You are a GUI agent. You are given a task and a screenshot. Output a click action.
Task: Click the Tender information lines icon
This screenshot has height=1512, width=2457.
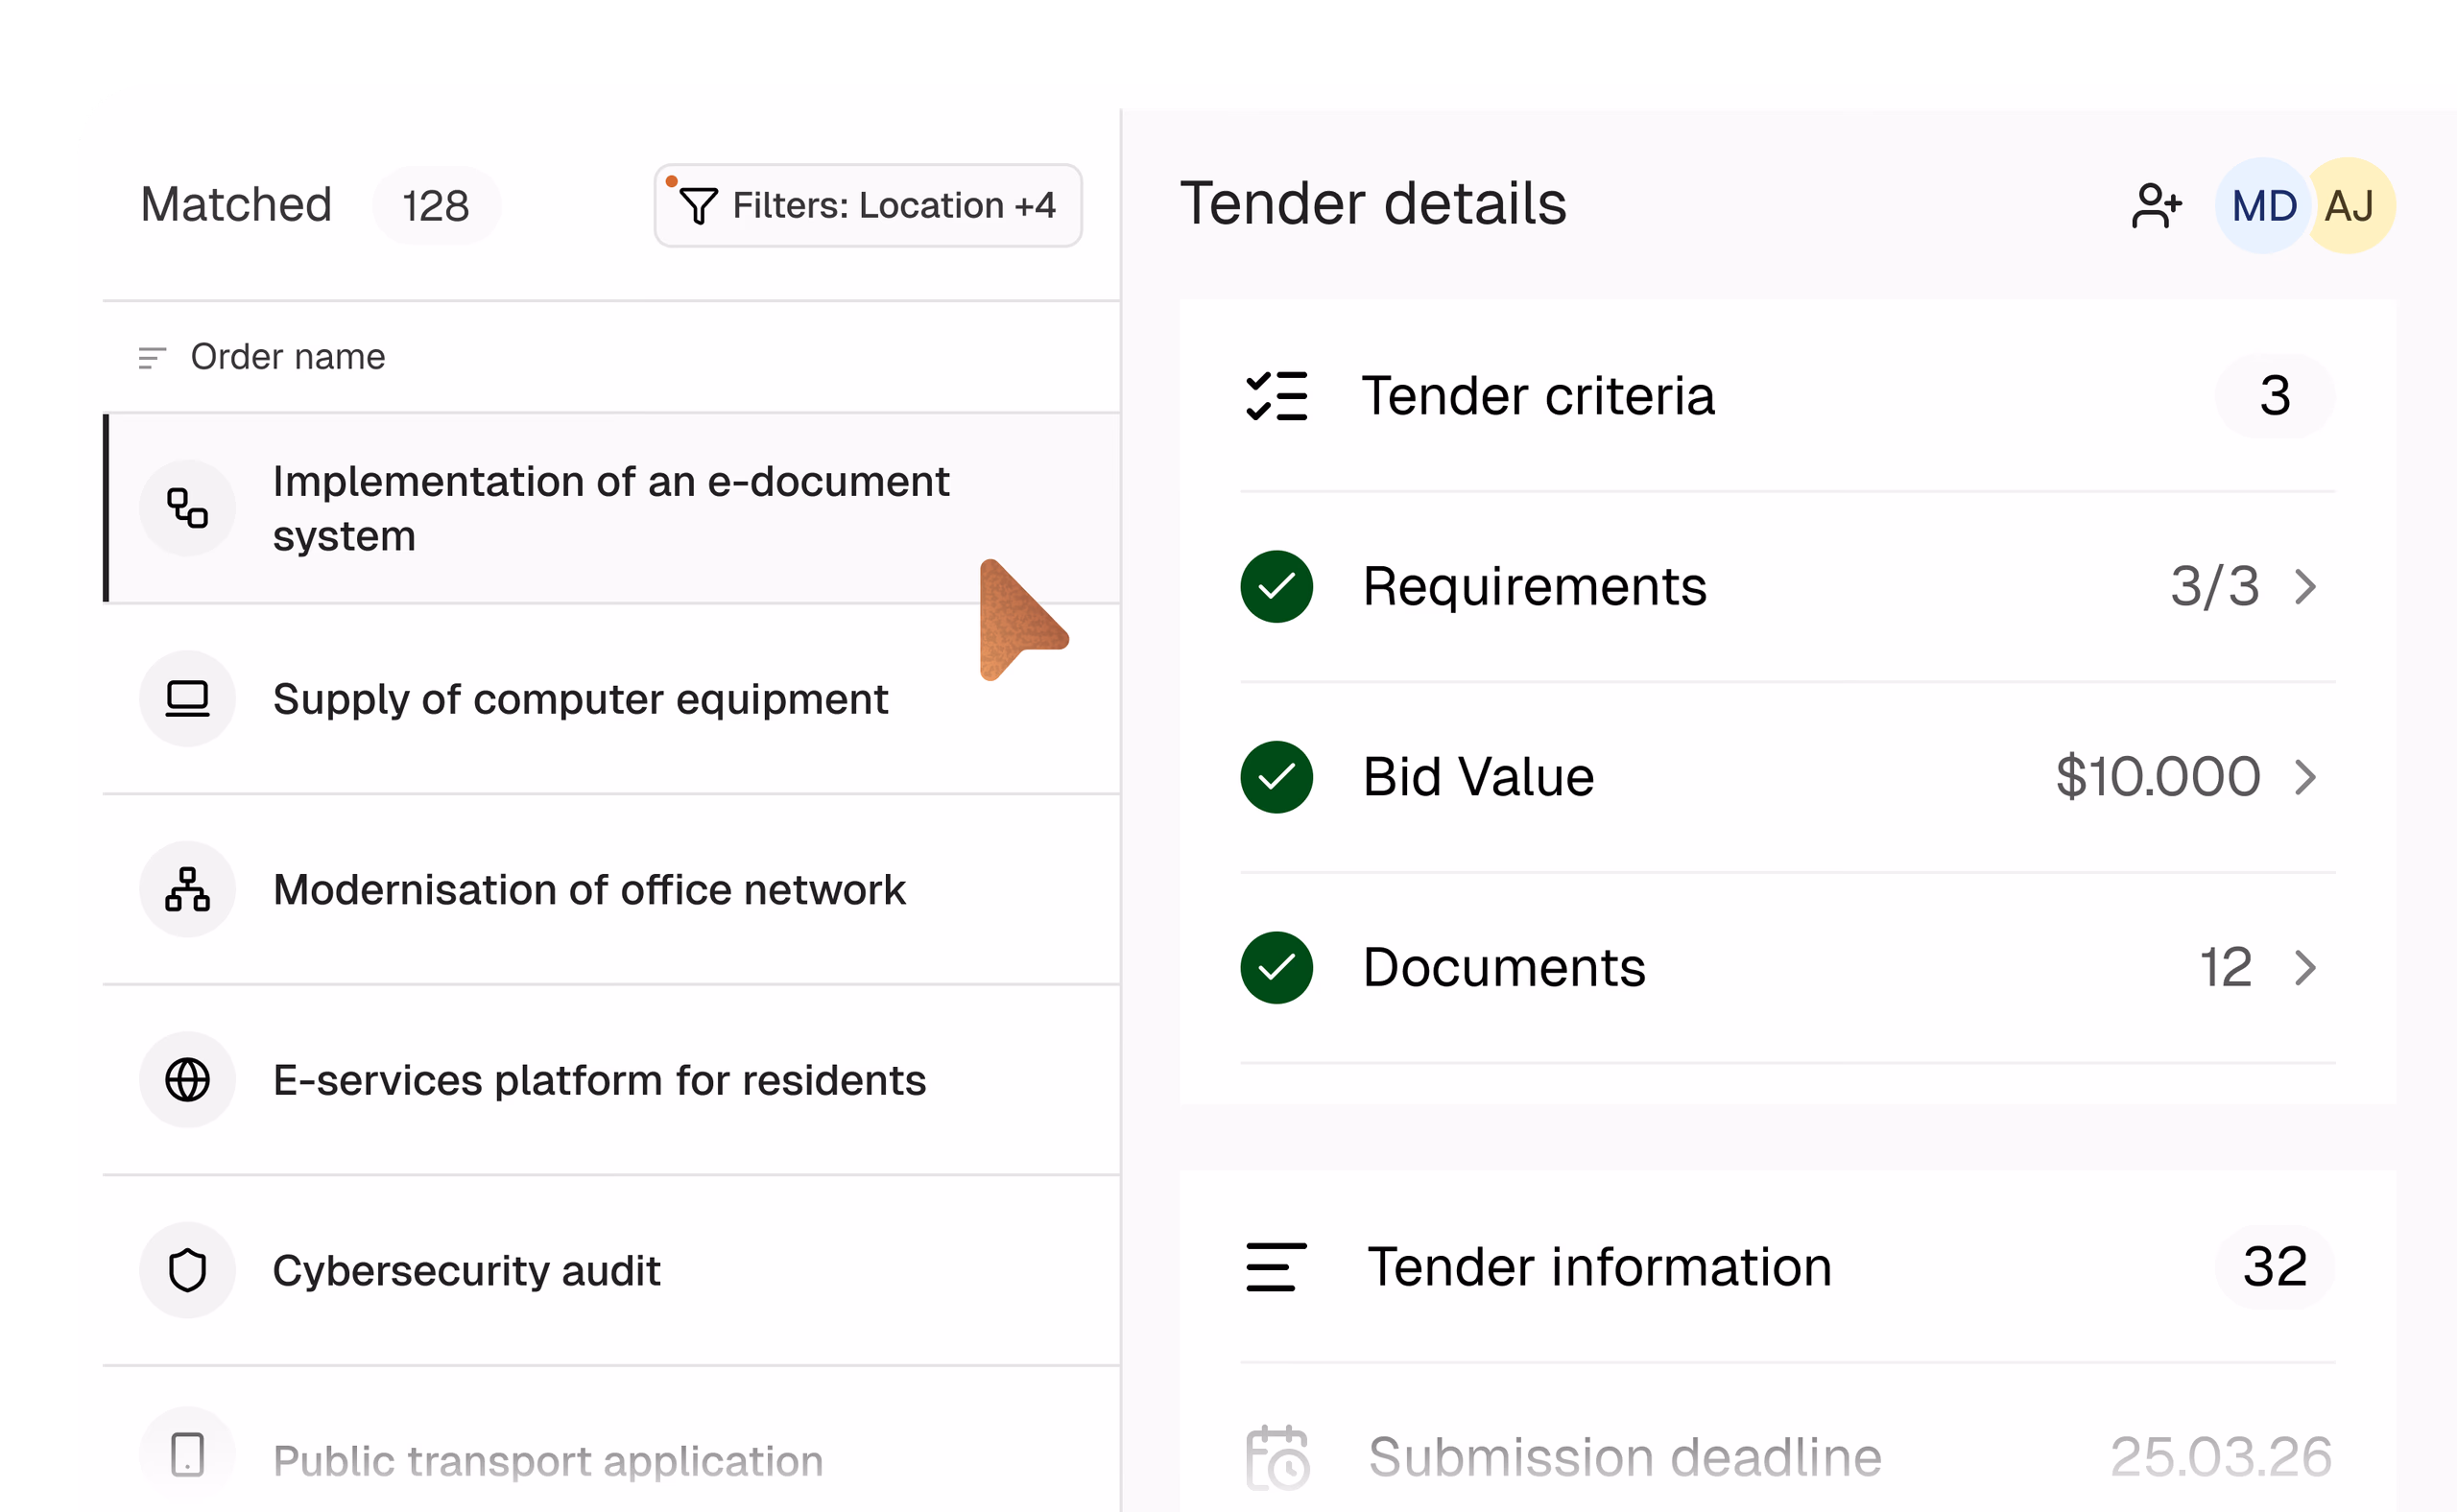[x=1276, y=1267]
